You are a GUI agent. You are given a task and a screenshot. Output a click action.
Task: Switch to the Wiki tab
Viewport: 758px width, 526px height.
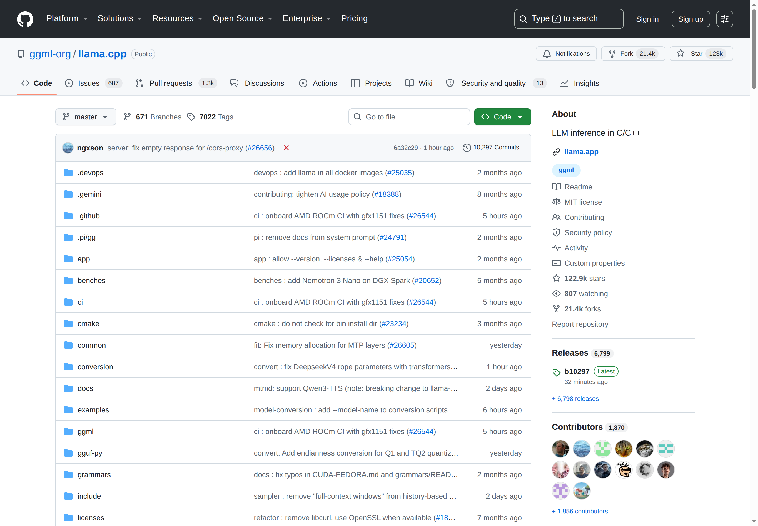pyautogui.click(x=419, y=83)
